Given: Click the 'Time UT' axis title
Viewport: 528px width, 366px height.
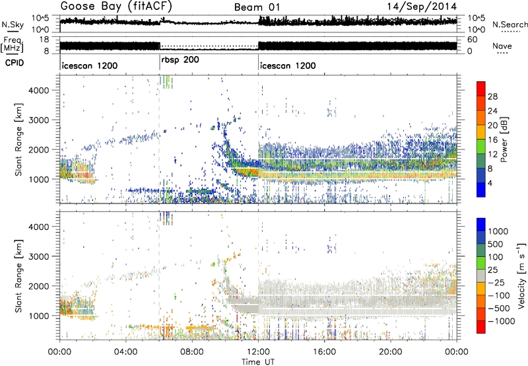Looking at the screenshot, I should coord(258,362).
